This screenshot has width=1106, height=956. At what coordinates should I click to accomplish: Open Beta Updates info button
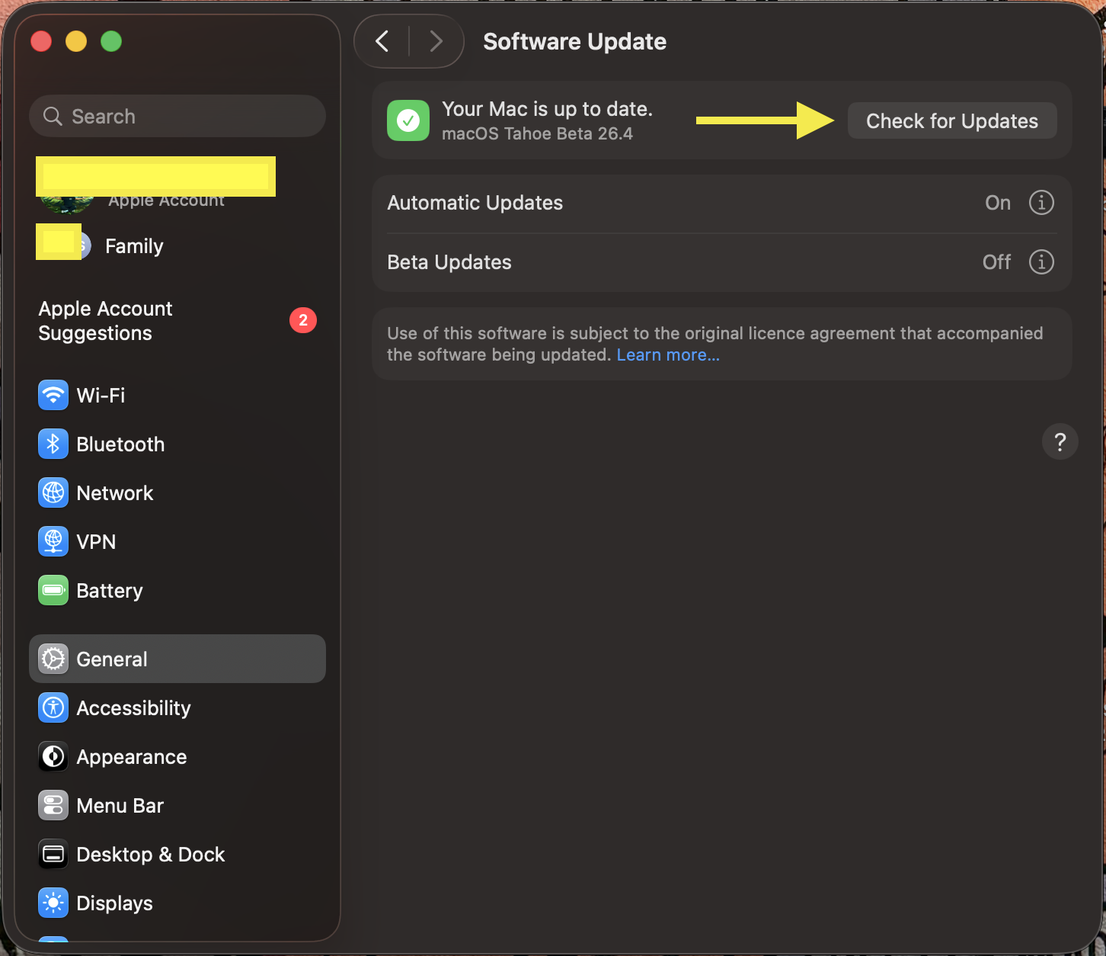(1041, 262)
